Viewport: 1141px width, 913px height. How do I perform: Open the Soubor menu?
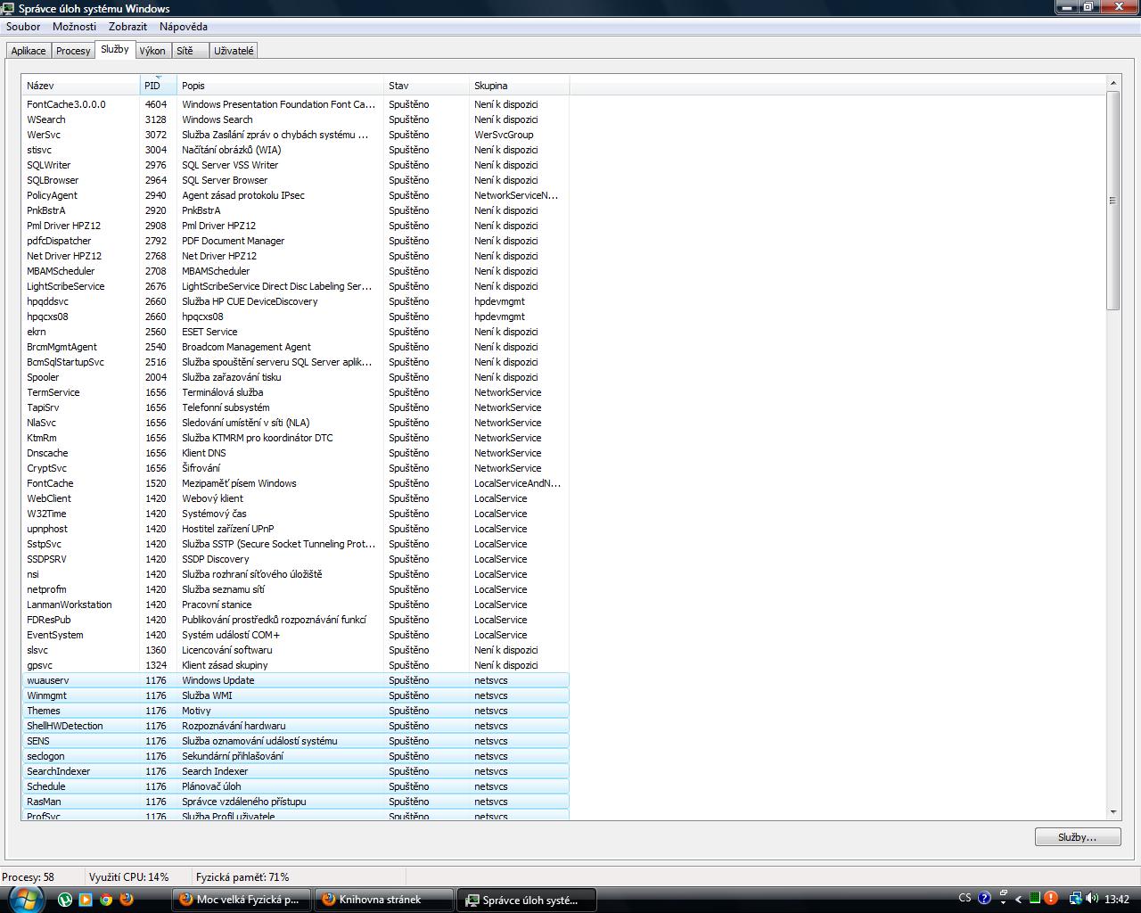[23, 27]
